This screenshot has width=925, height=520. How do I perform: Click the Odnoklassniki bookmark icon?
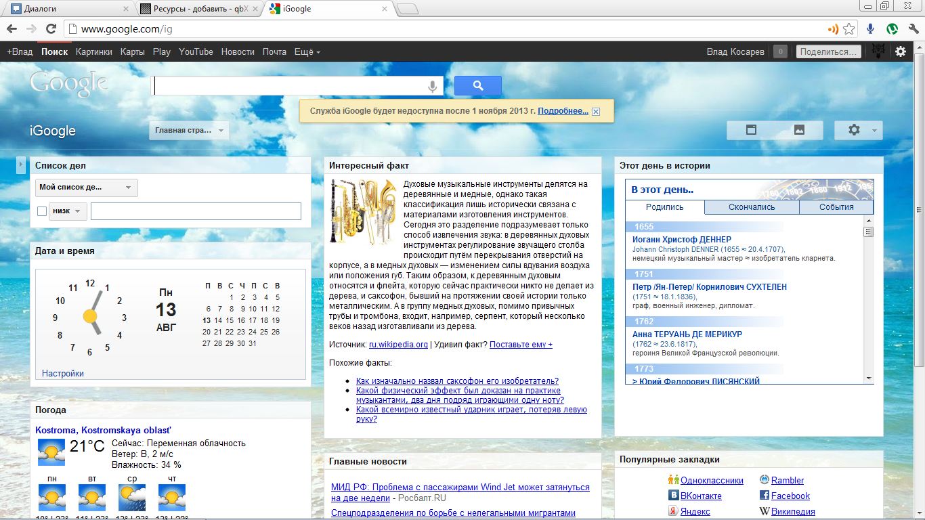point(674,480)
